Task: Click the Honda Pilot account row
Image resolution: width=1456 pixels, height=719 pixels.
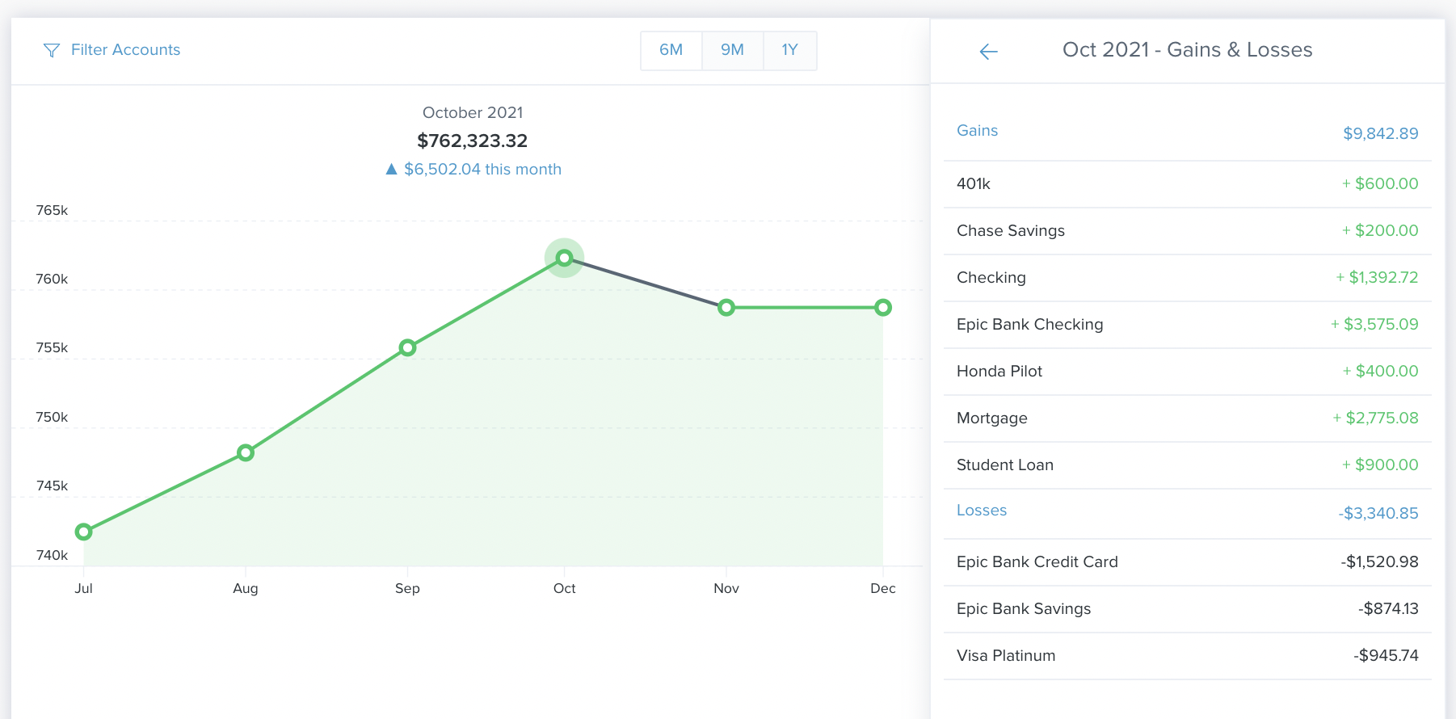Action: pos(1186,372)
